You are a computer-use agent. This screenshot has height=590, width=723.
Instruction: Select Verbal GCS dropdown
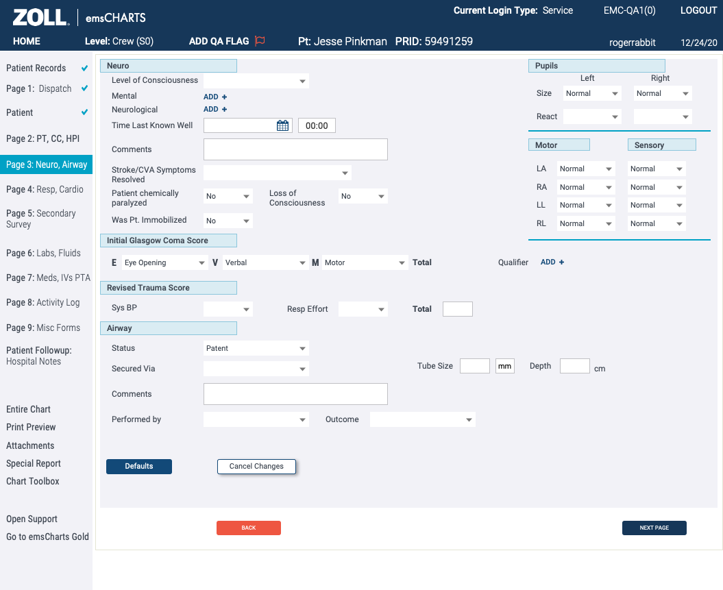tap(266, 262)
